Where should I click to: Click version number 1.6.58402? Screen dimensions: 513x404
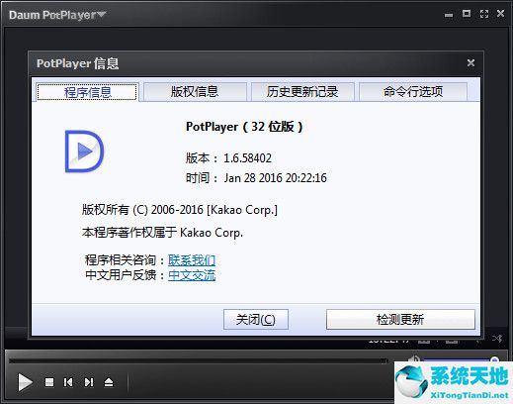[247, 158]
